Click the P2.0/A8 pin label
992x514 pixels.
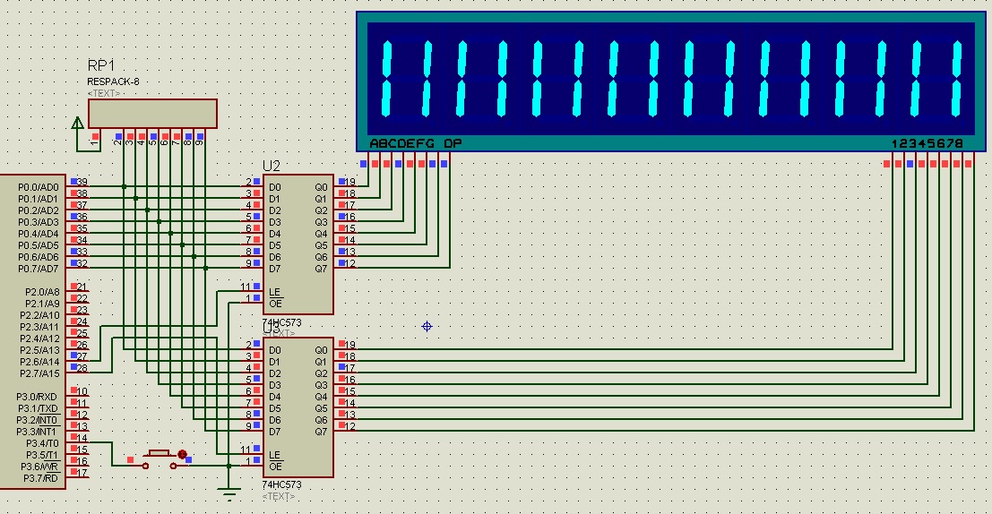[x=42, y=292]
